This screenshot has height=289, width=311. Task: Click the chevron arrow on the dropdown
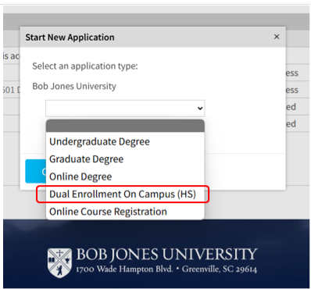(200, 108)
